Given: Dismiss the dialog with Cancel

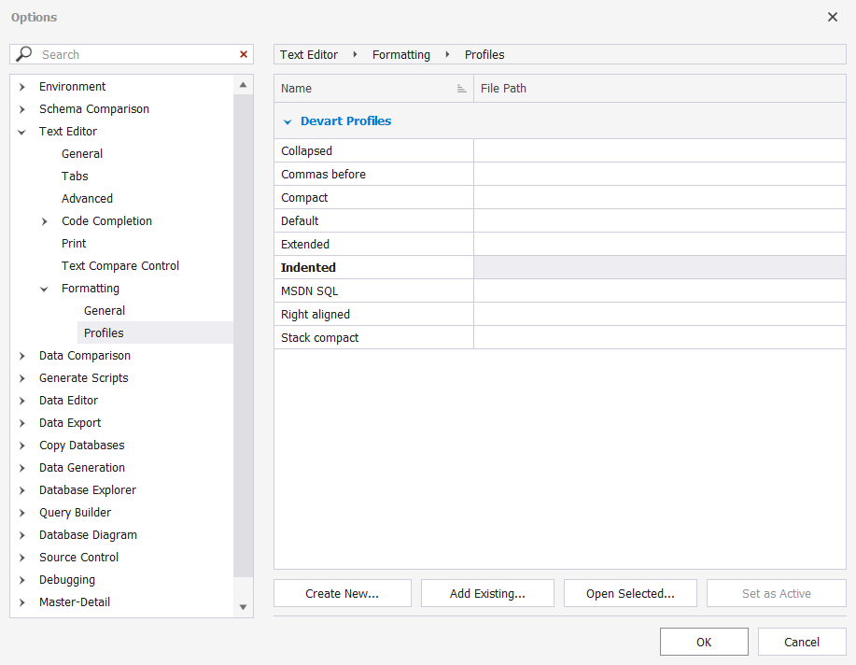Looking at the screenshot, I should [x=801, y=642].
